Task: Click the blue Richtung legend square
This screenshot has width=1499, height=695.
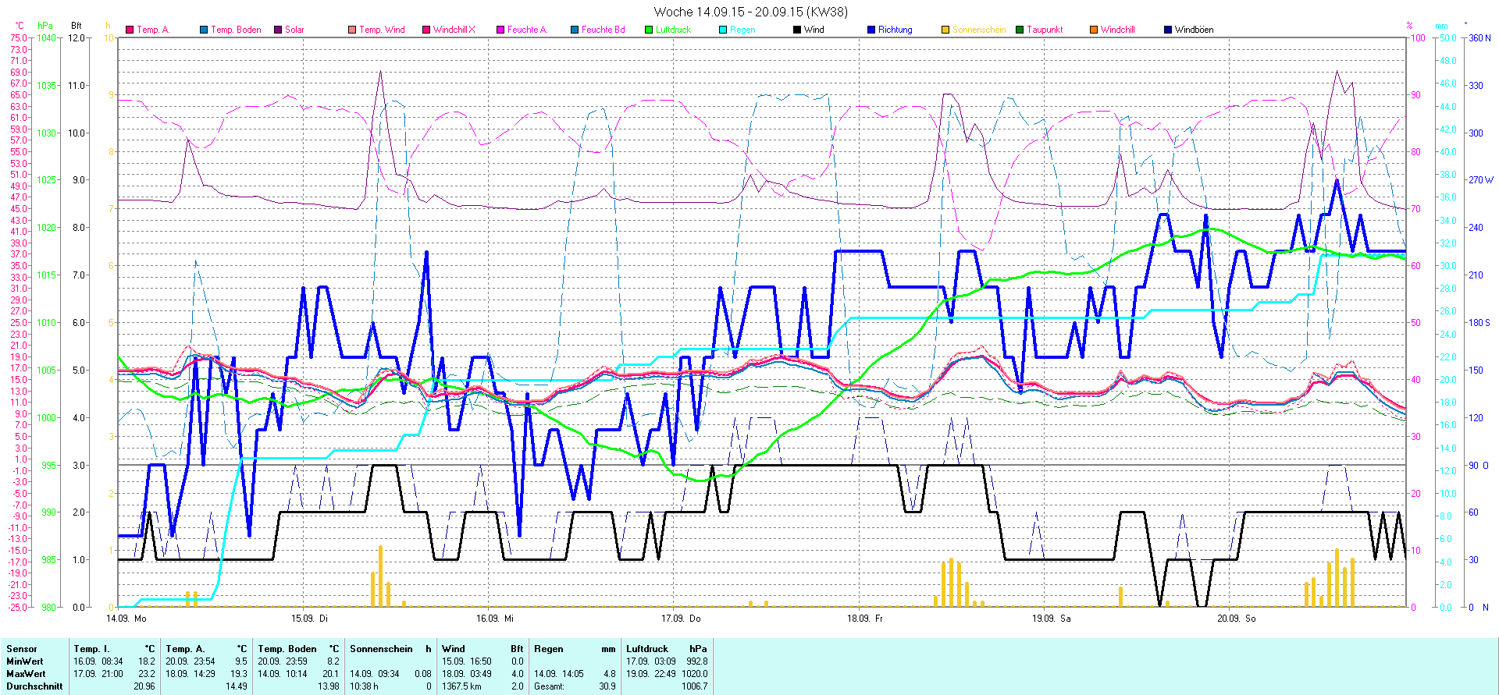Action: pos(871,30)
